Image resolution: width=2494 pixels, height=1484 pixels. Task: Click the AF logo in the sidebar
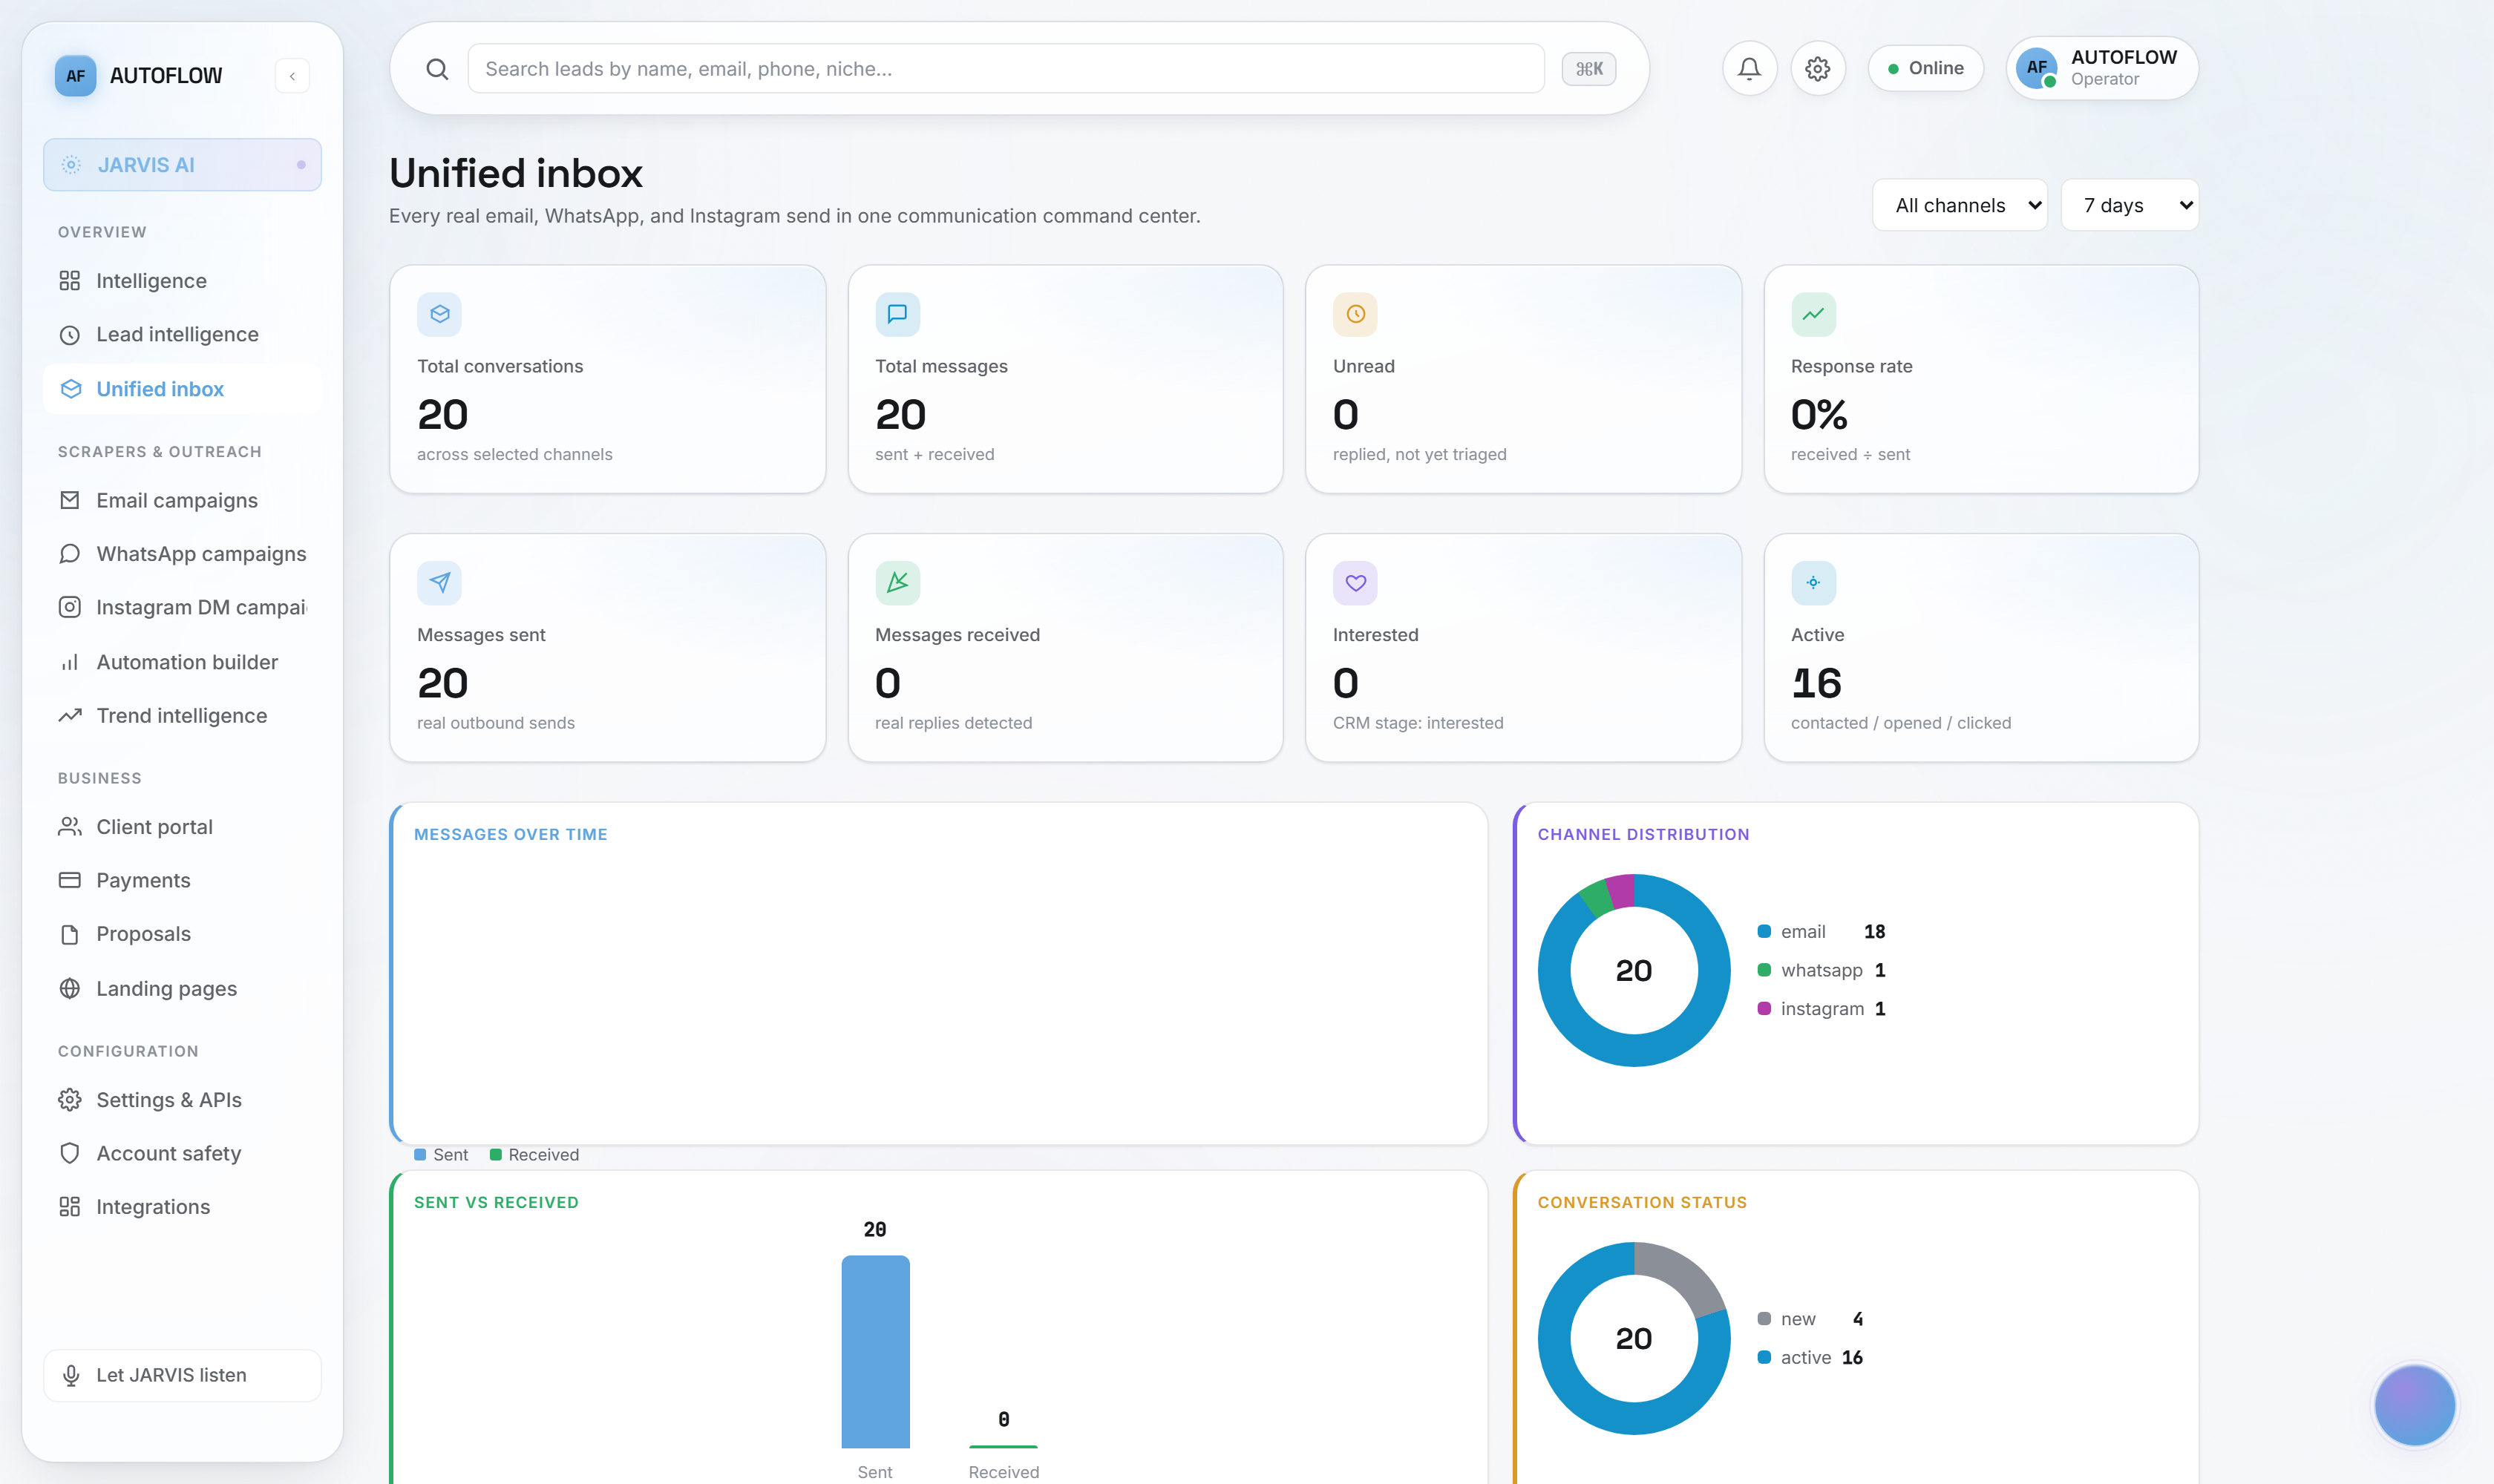pos(75,76)
